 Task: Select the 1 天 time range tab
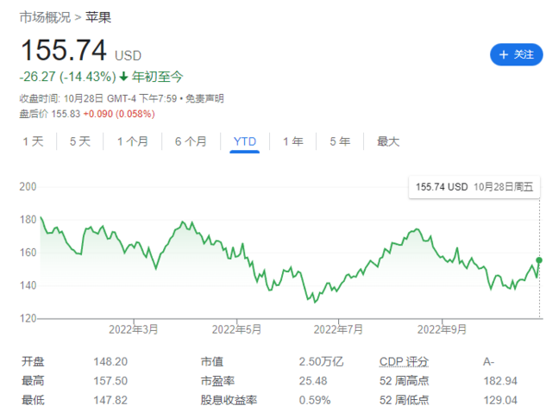click(33, 142)
